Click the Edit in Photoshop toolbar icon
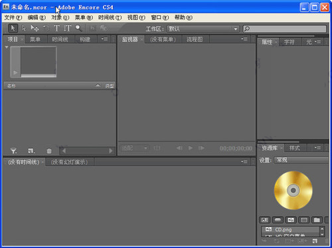332x248 pixels. point(93,29)
